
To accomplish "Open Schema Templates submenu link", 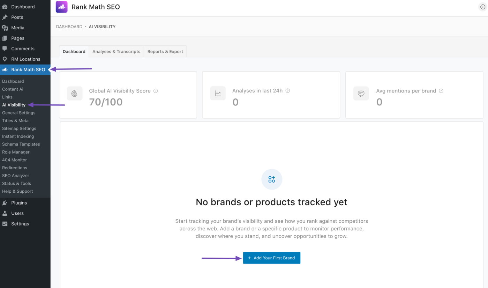I will [21, 144].
